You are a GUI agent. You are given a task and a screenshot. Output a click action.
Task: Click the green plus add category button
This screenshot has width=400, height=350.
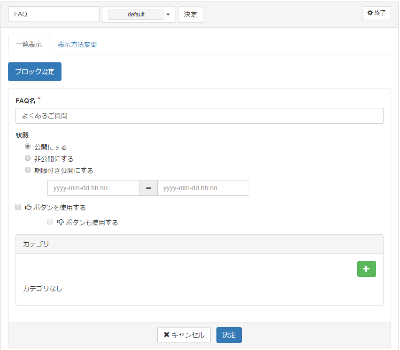pos(366,269)
